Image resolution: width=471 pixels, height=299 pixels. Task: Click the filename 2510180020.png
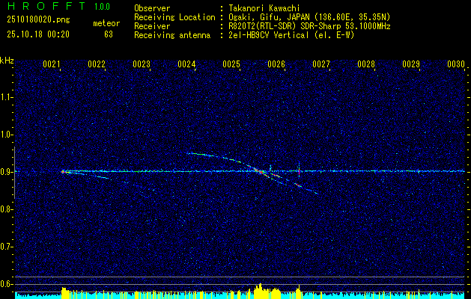(x=38, y=20)
